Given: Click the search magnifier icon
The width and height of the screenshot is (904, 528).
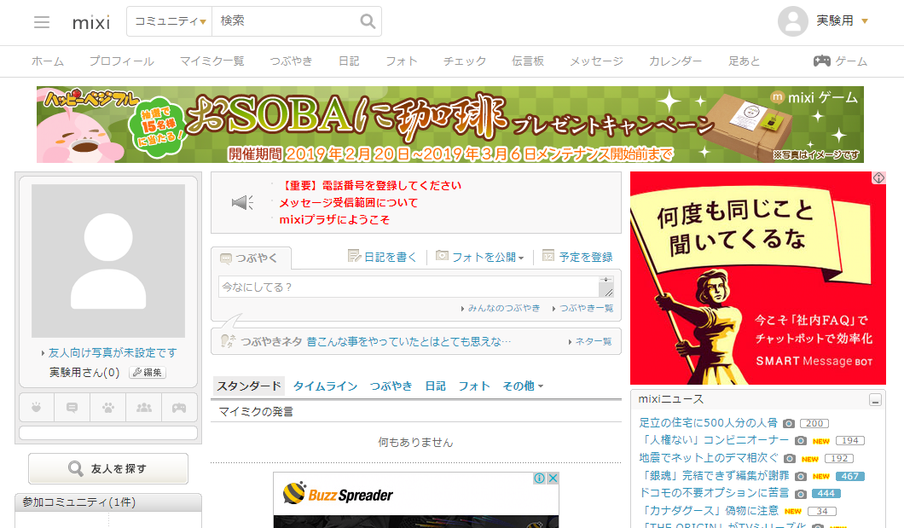Looking at the screenshot, I should coord(368,21).
